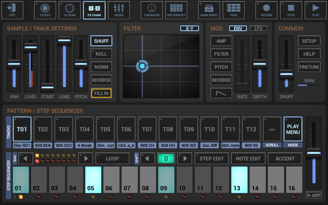Click the STEP EDIT button
Image resolution: width=328 pixels, height=205 pixels.
tap(211, 159)
